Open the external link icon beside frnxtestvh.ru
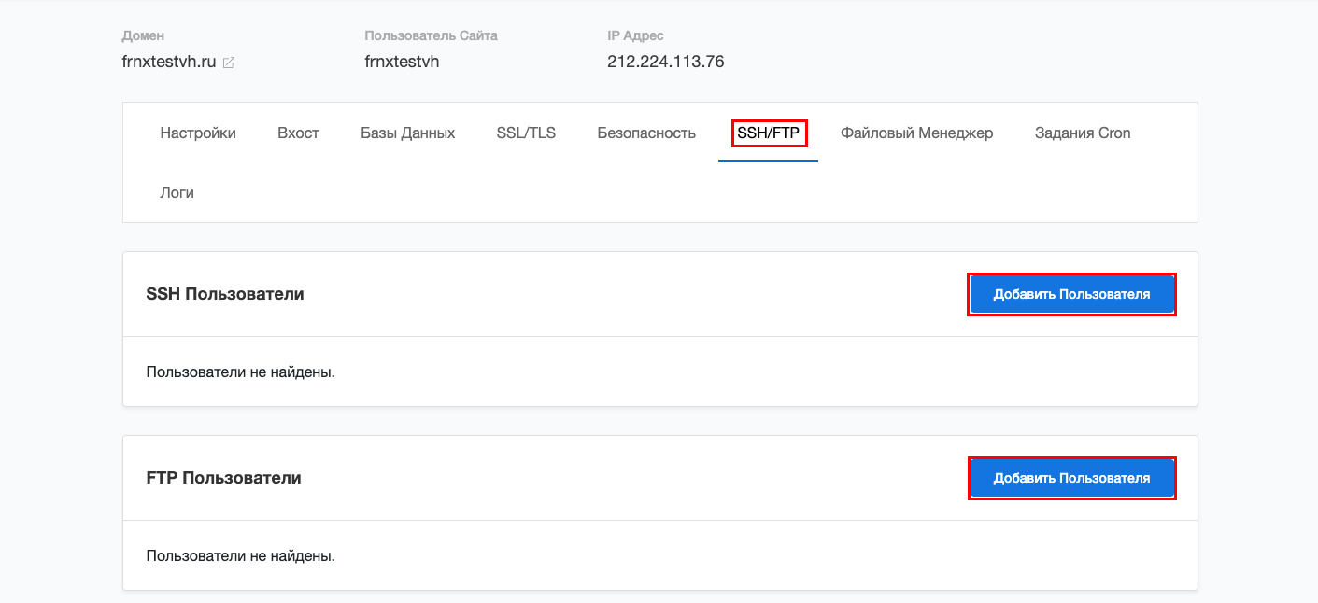Screen dimensions: 1318x603 coord(229,63)
